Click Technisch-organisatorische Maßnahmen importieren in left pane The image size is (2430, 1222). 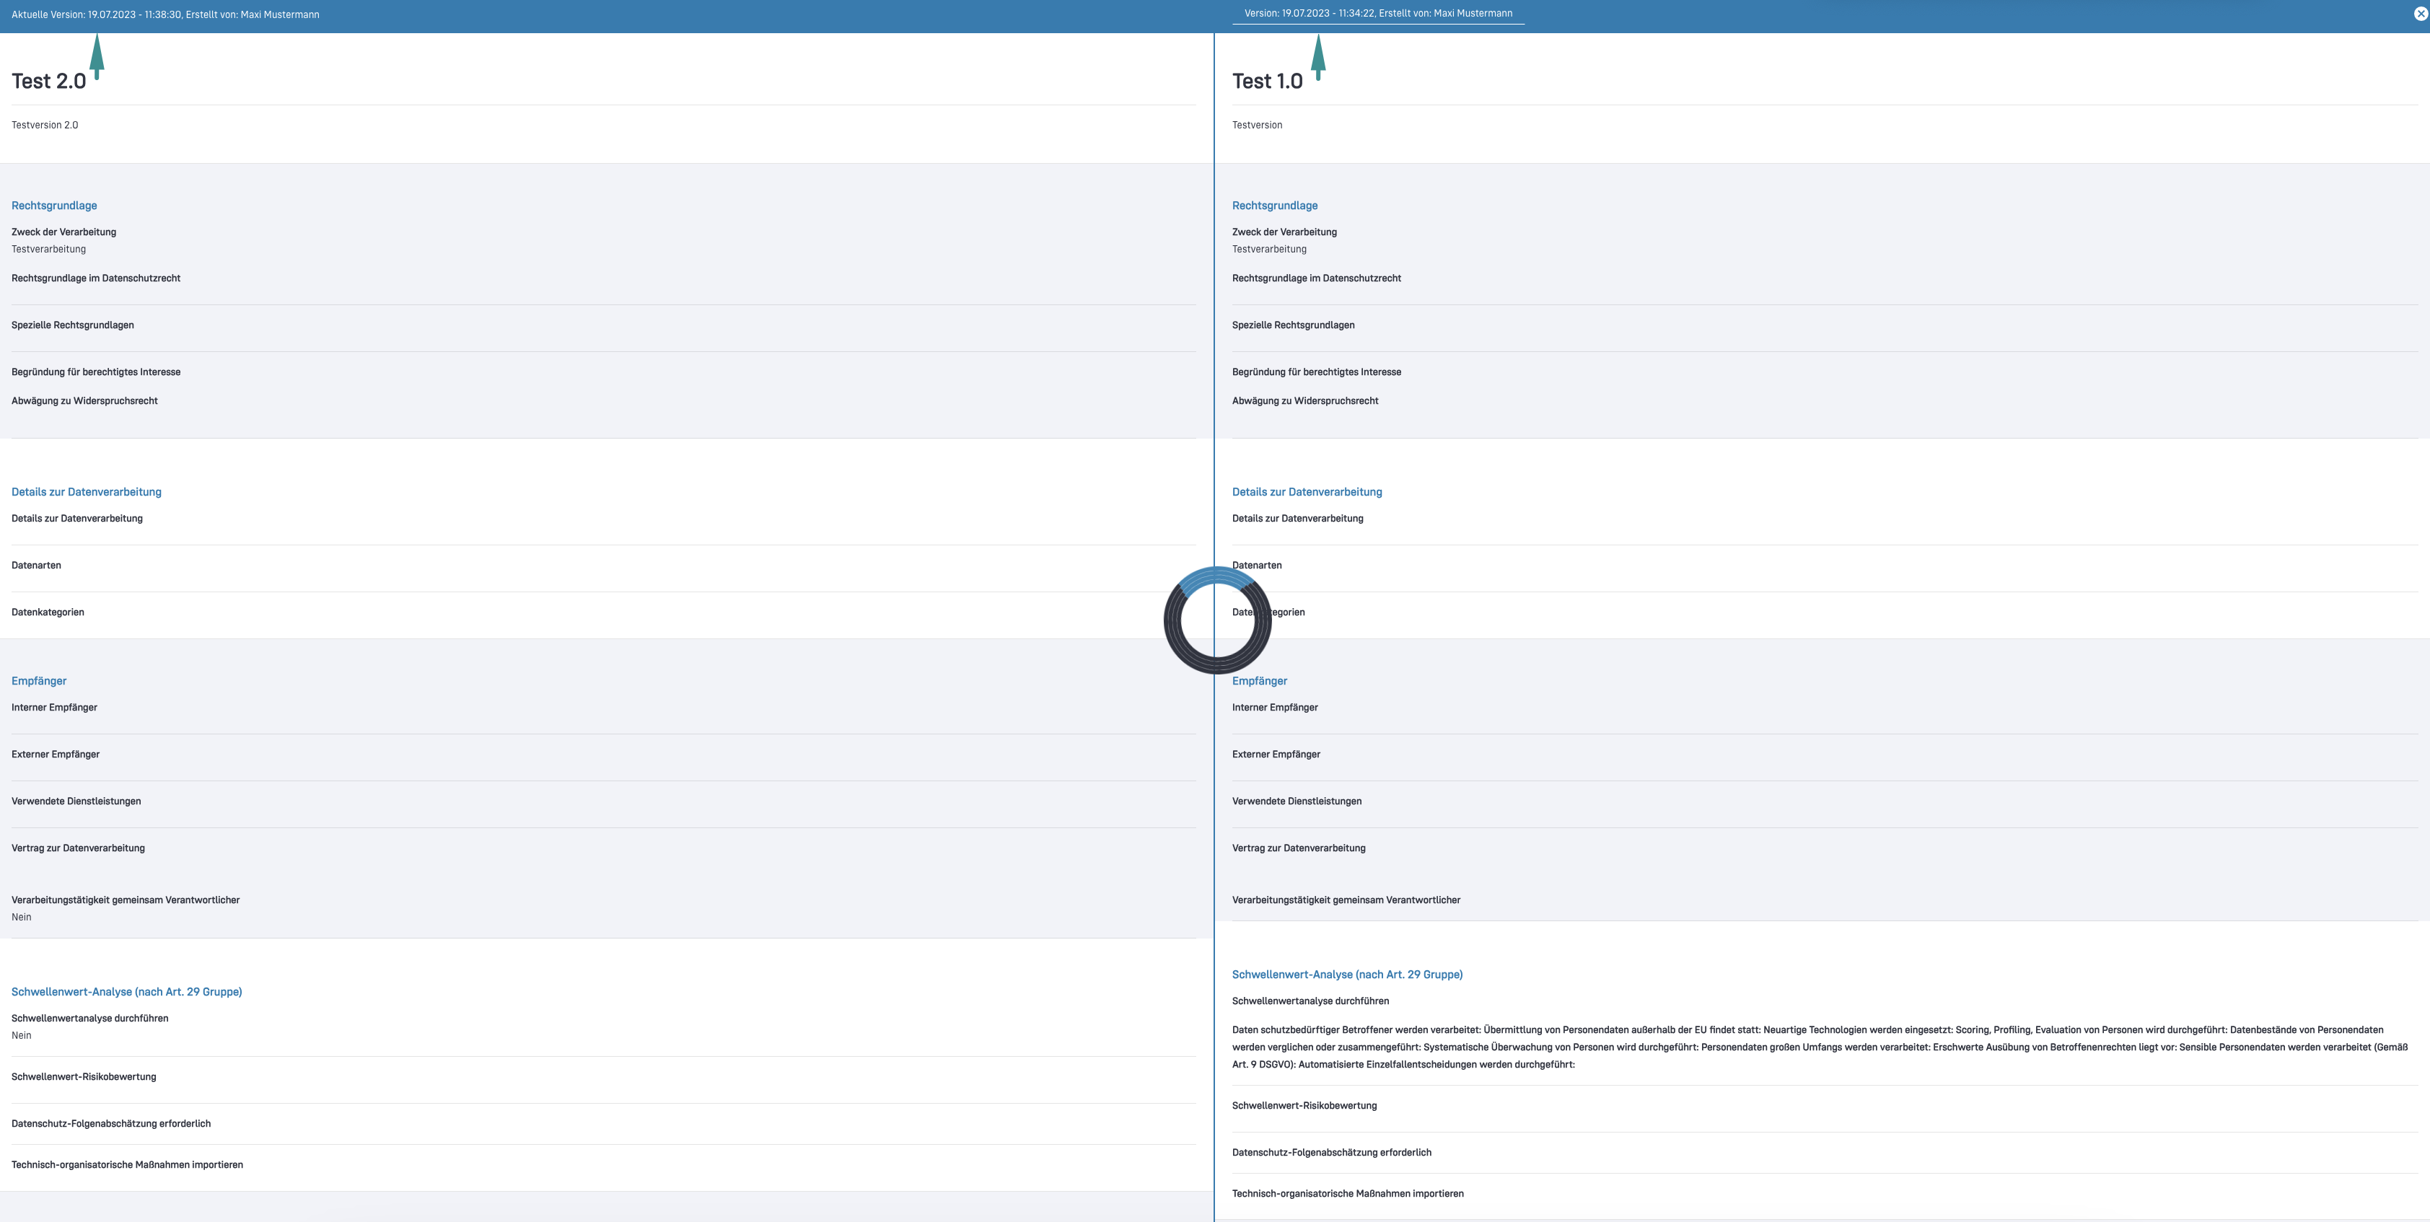126,1164
